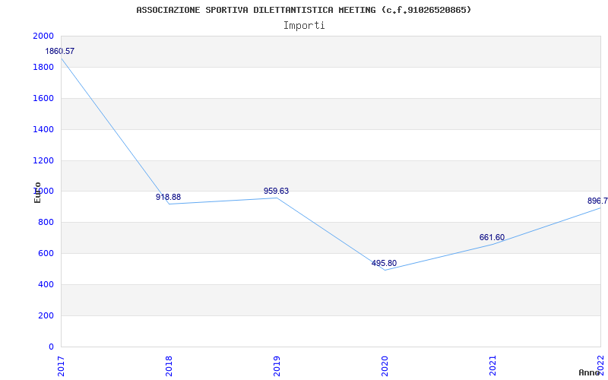The height and width of the screenshot is (380, 608).
Task: Click the 2020 x-axis year label
Action: click(385, 366)
